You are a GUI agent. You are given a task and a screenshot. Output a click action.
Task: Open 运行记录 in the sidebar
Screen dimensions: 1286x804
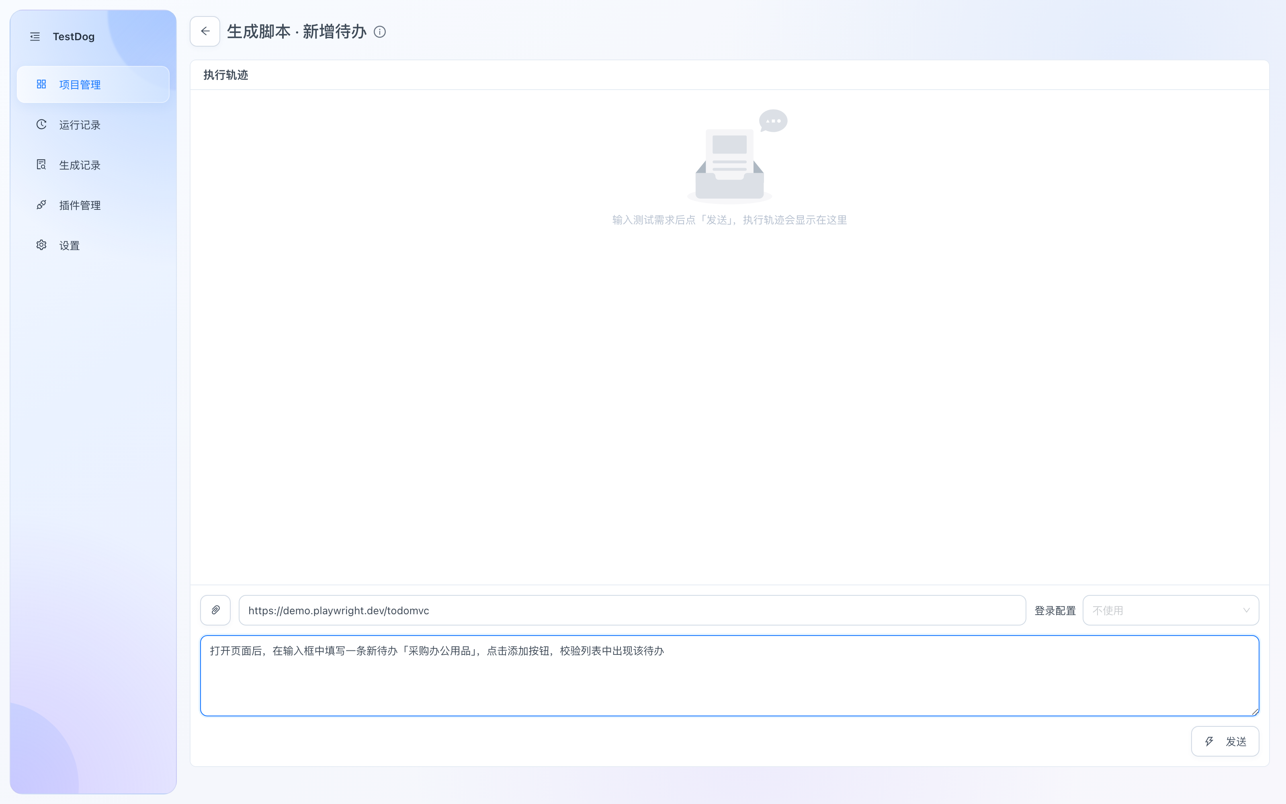(x=93, y=125)
